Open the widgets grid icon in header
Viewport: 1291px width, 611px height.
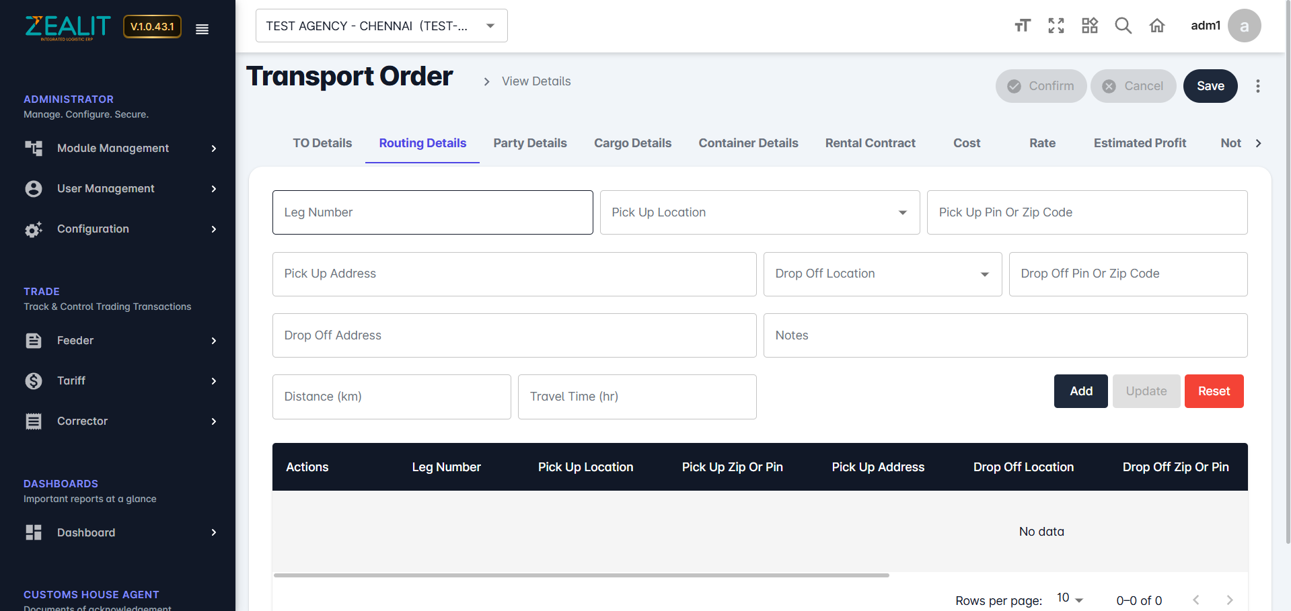pos(1089,26)
